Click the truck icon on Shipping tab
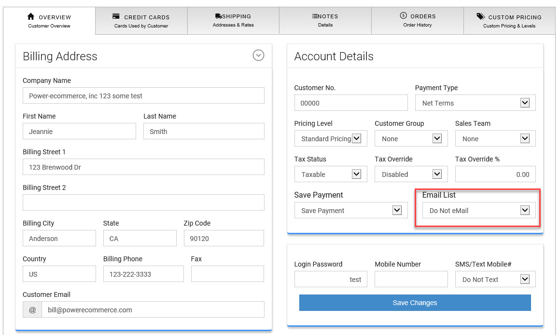Screen dimensions: 559x335 [218, 16]
